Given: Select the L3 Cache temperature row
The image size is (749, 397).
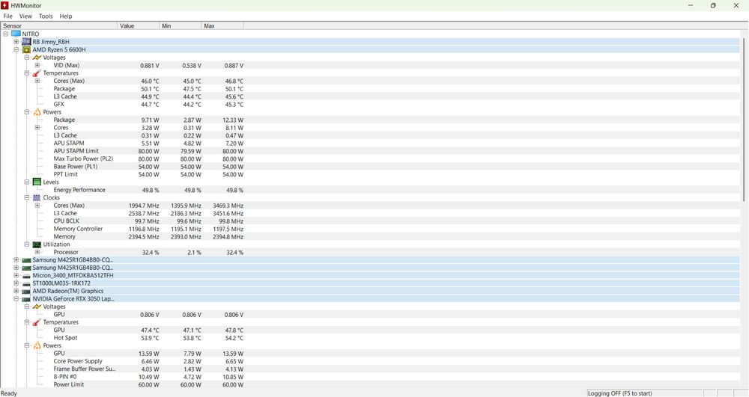Looking at the screenshot, I should pos(370,96).
